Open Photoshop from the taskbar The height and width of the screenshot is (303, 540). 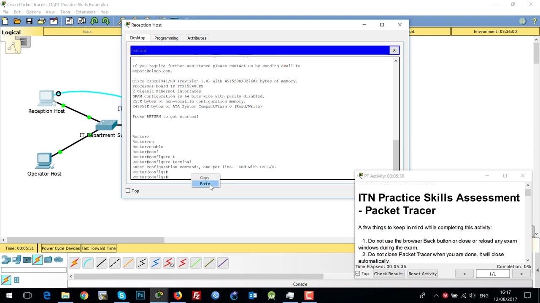click(x=140, y=296)
